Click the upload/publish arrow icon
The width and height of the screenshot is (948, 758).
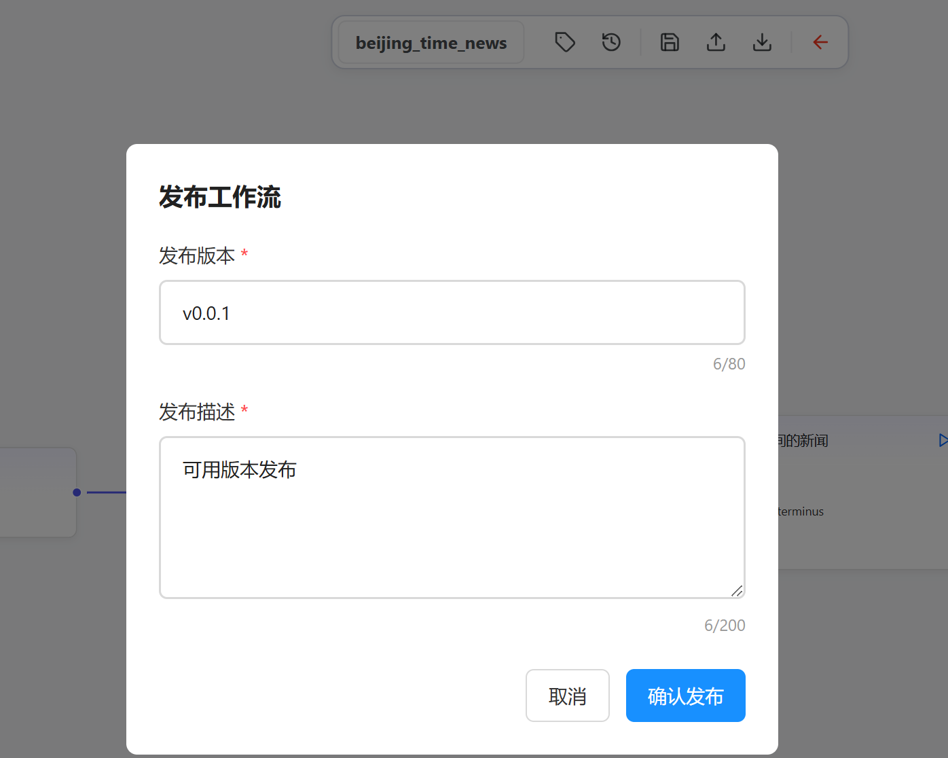(x=716, y=42)
